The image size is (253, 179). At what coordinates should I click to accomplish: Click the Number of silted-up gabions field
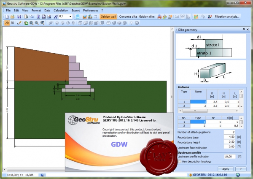pyautogui.click(x=229, y=132)
